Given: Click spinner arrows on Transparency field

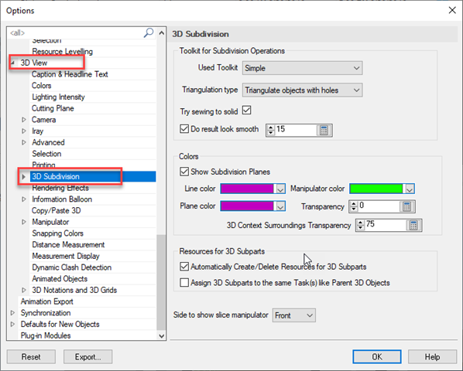Looking at the screenshot, I should tap(354, 206).
